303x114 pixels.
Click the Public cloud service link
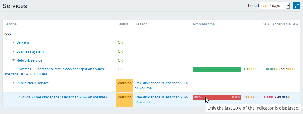click(32, 83)
